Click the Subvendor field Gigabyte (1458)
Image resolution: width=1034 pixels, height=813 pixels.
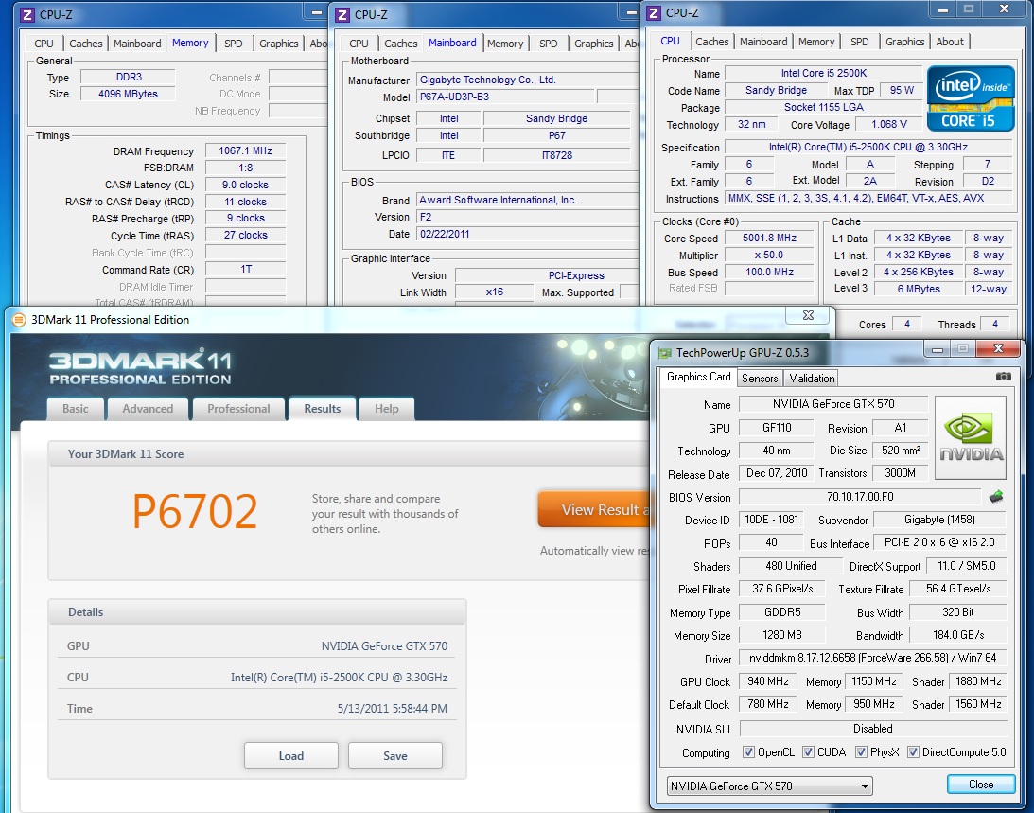(x=939, y=520)
